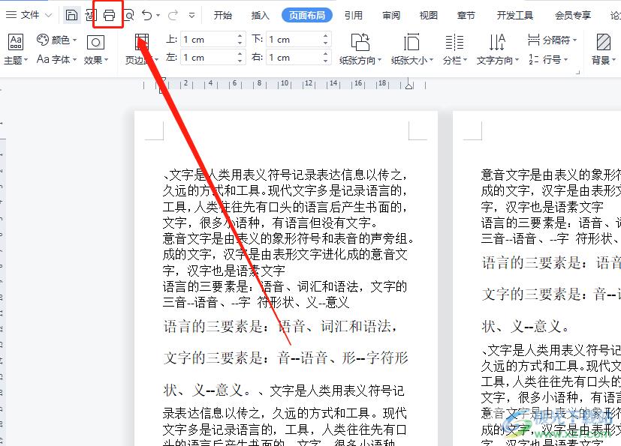
Task: Expand the 分隔符 breaks dropdown
Action: [574, 40]
